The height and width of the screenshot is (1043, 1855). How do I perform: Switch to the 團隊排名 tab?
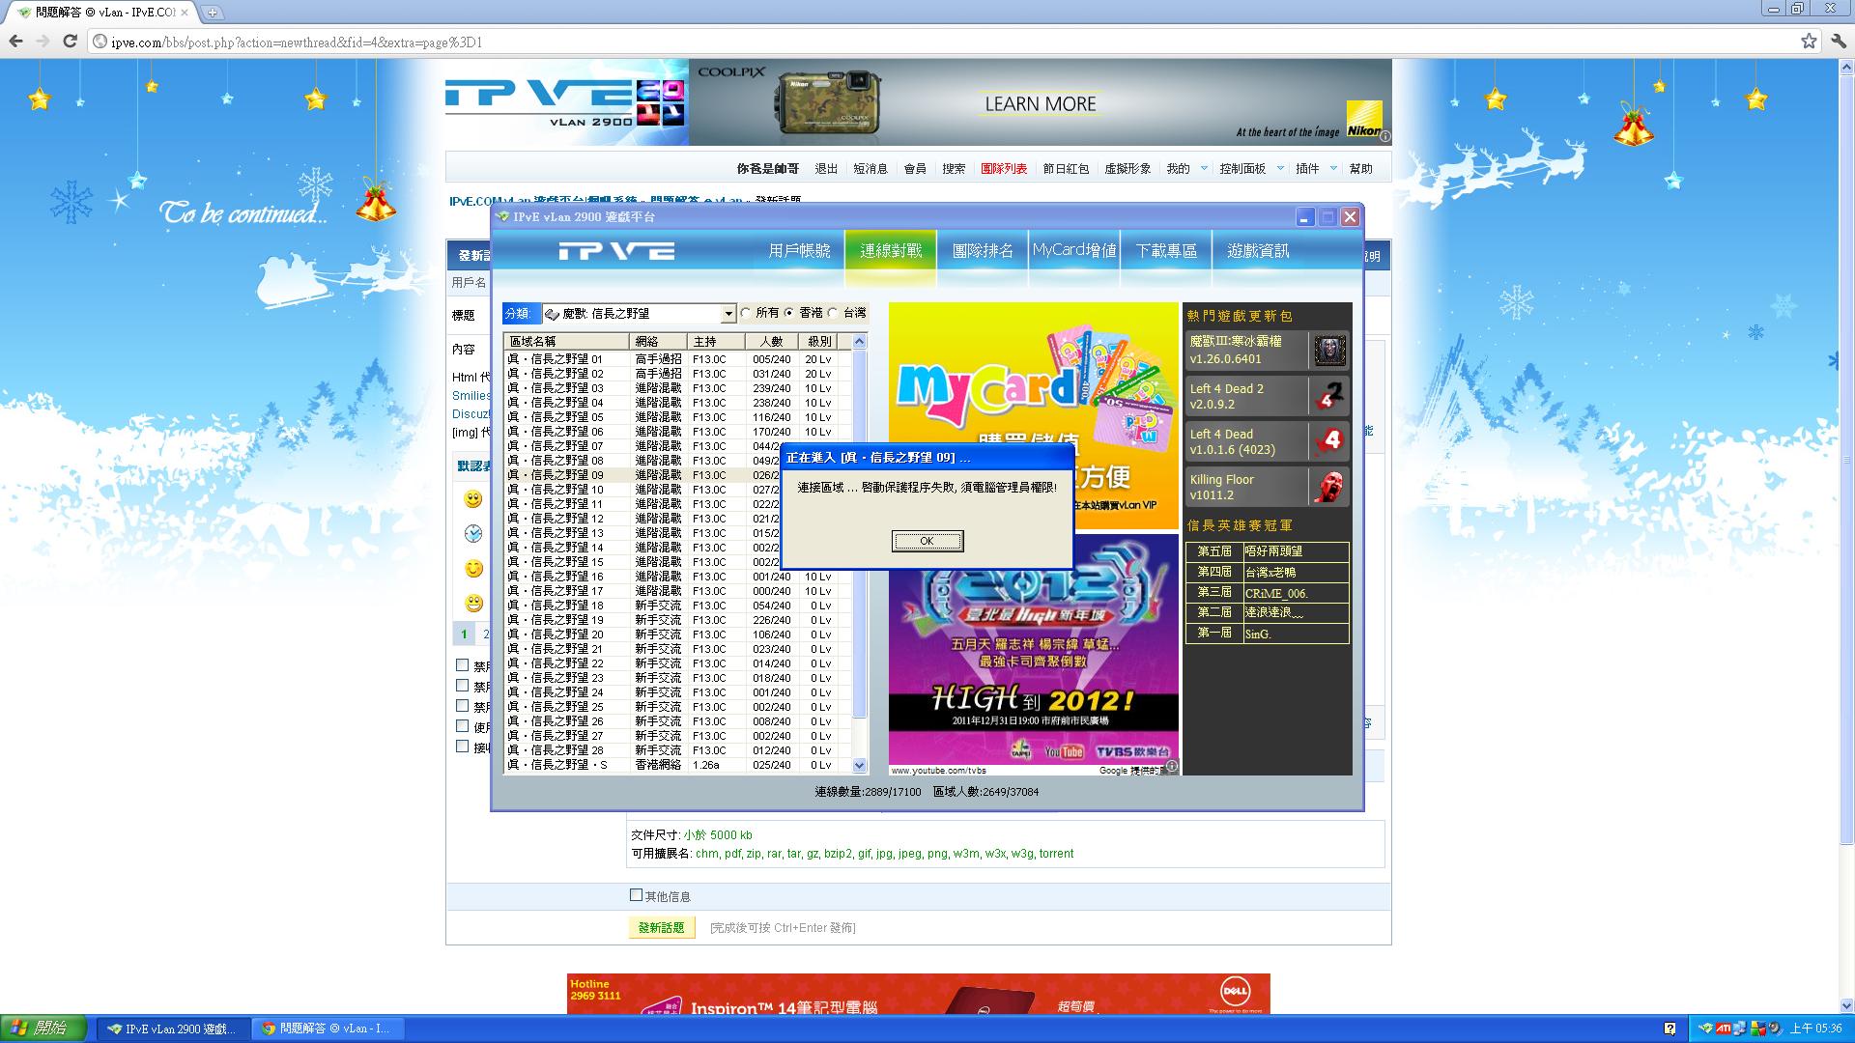[x=983, y=251]
